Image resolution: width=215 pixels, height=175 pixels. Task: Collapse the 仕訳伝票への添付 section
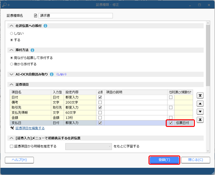tap(12, 26)
